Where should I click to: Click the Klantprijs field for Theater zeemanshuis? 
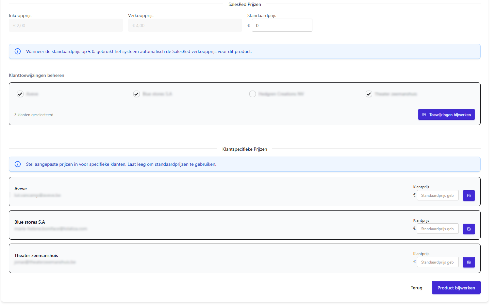coord(438,262)
